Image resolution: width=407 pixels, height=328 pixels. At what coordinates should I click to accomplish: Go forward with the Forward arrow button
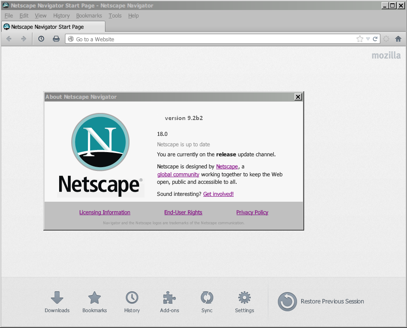click(23, 39)
